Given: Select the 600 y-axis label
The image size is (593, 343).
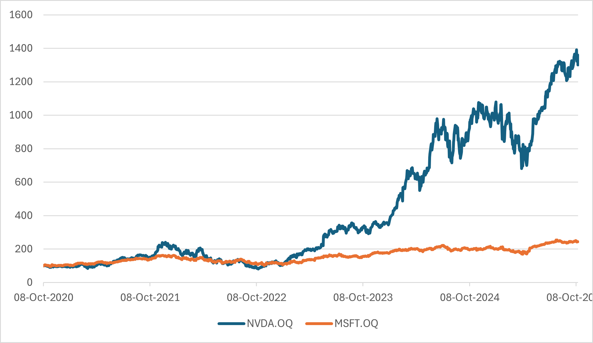Looking at the screenshot, I should [x=24, y=182].
